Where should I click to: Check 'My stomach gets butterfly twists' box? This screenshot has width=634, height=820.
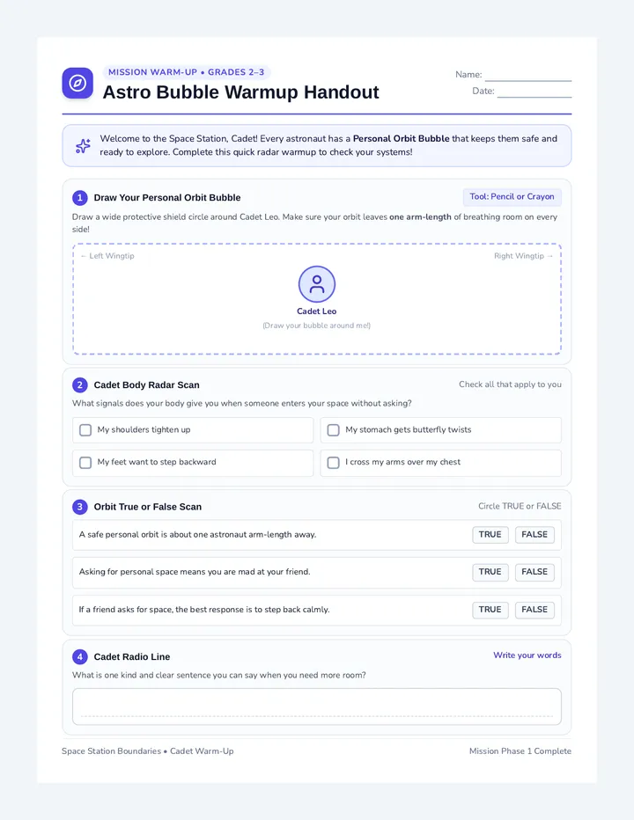point(334,430)
